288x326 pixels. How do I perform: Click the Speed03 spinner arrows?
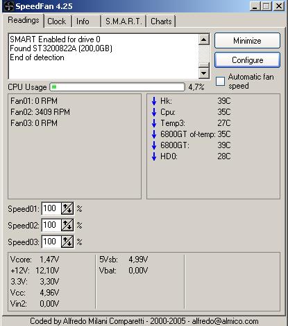pyautogui.click(x=67, y=242)
